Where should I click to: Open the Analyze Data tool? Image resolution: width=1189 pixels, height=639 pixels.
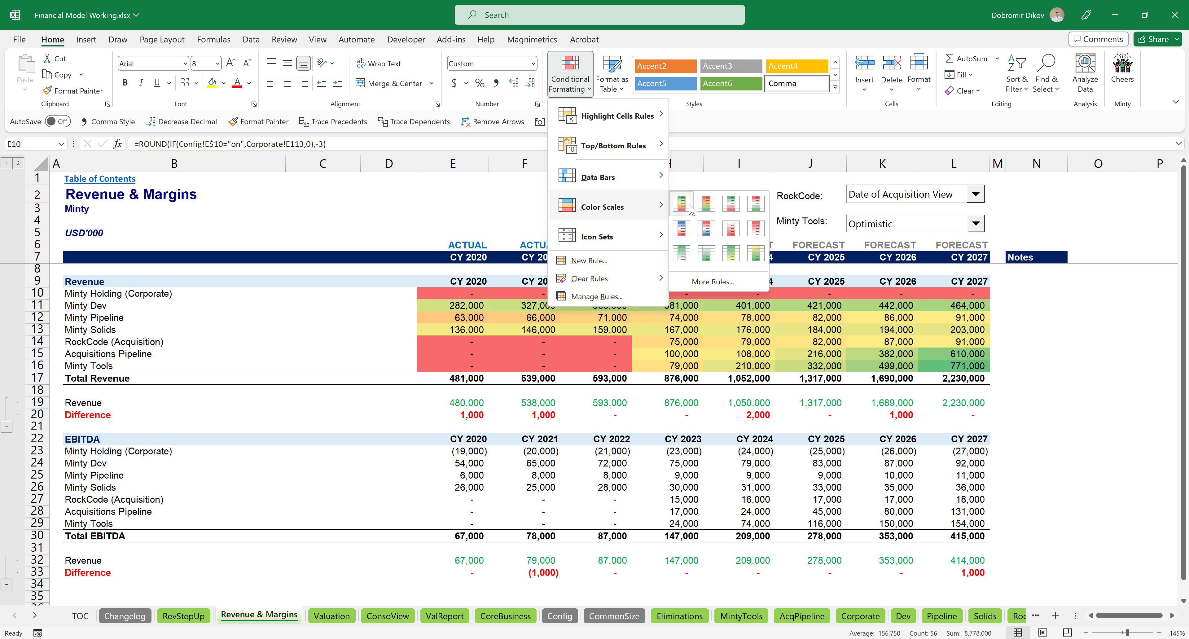click(1085, 72)
